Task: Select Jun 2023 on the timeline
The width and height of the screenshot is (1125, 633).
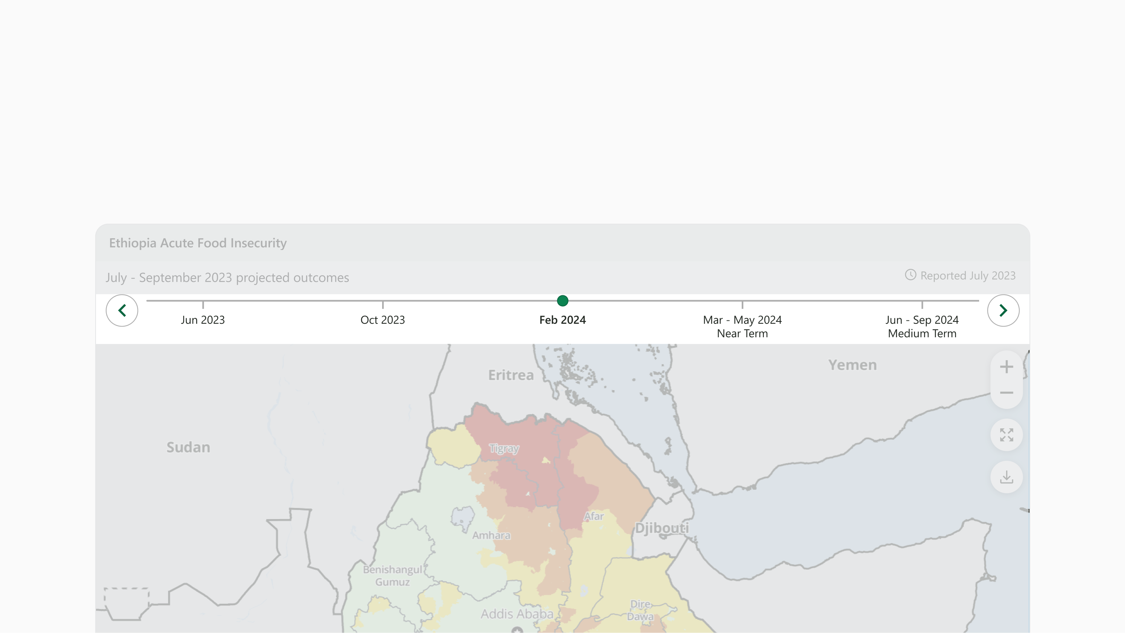Action: [202, 320]
